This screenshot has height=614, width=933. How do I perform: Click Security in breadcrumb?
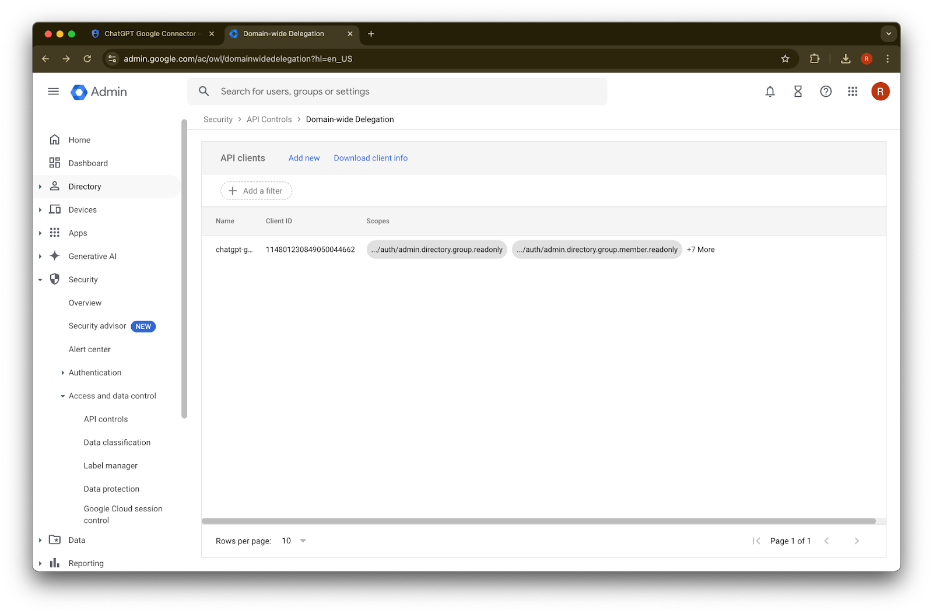(218, 120)
